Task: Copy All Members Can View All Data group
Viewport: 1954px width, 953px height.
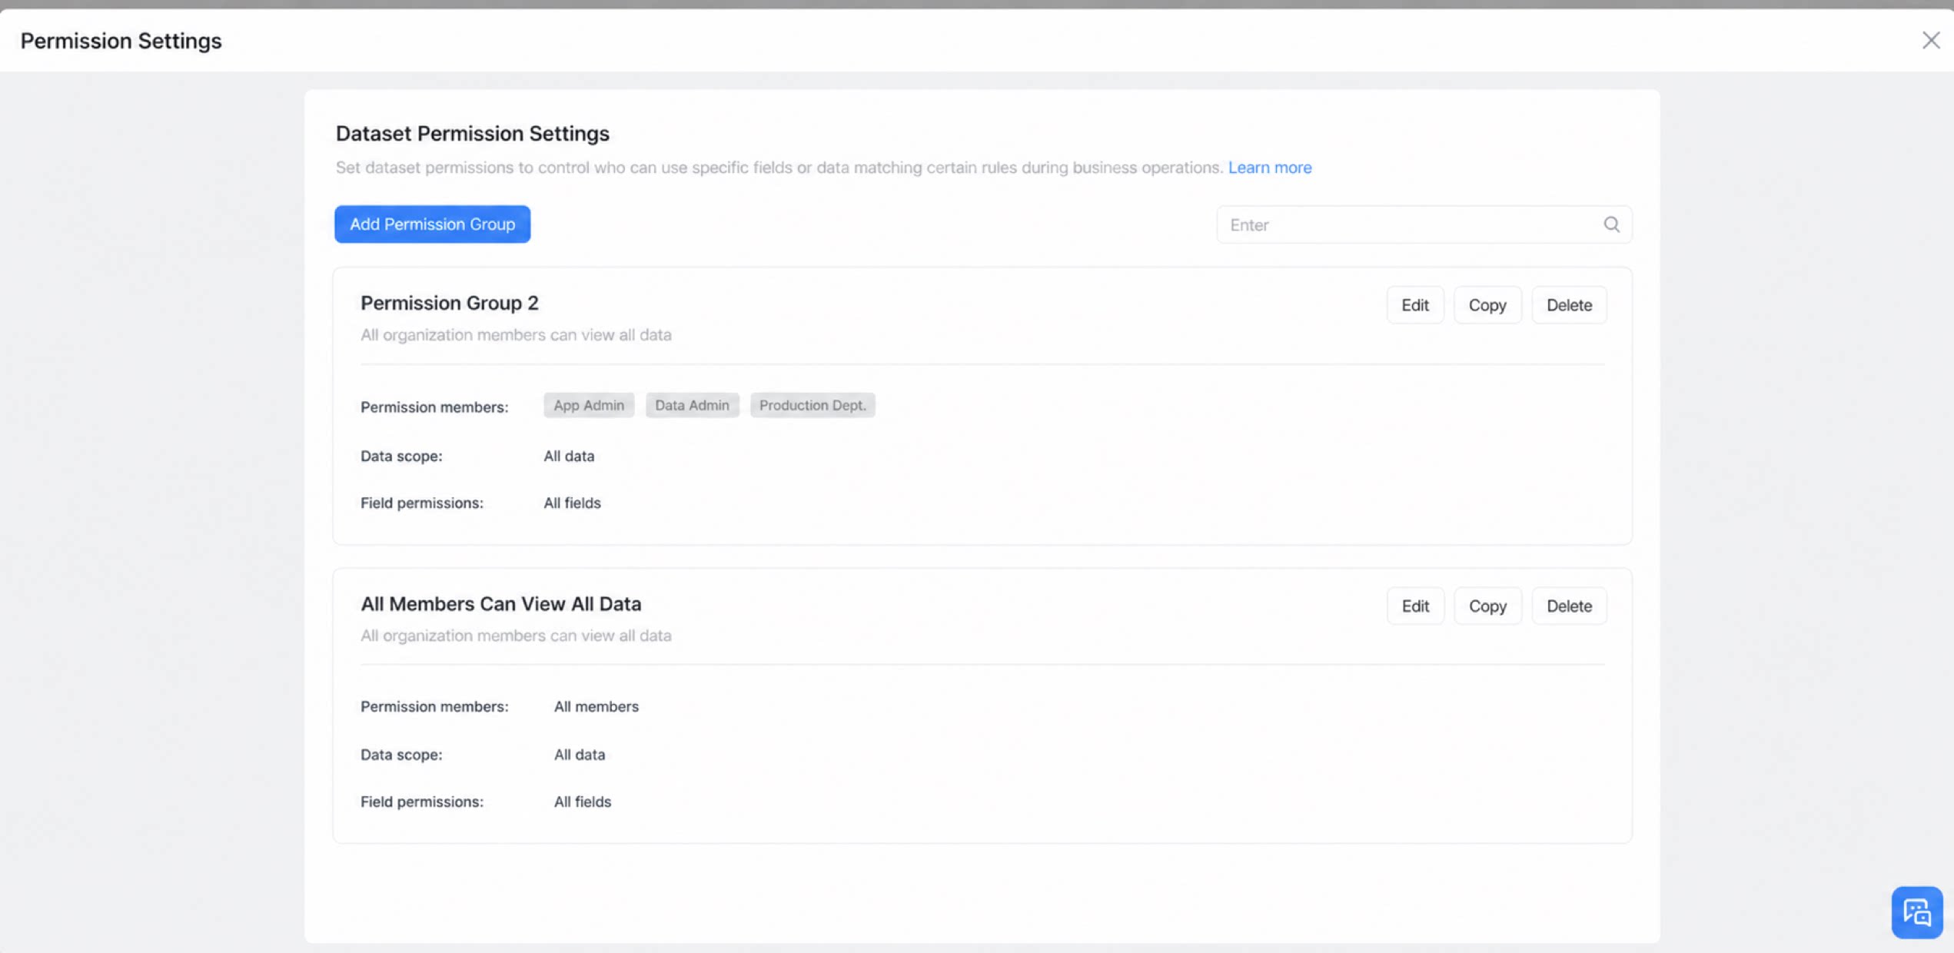Action: coord(1487,606)
